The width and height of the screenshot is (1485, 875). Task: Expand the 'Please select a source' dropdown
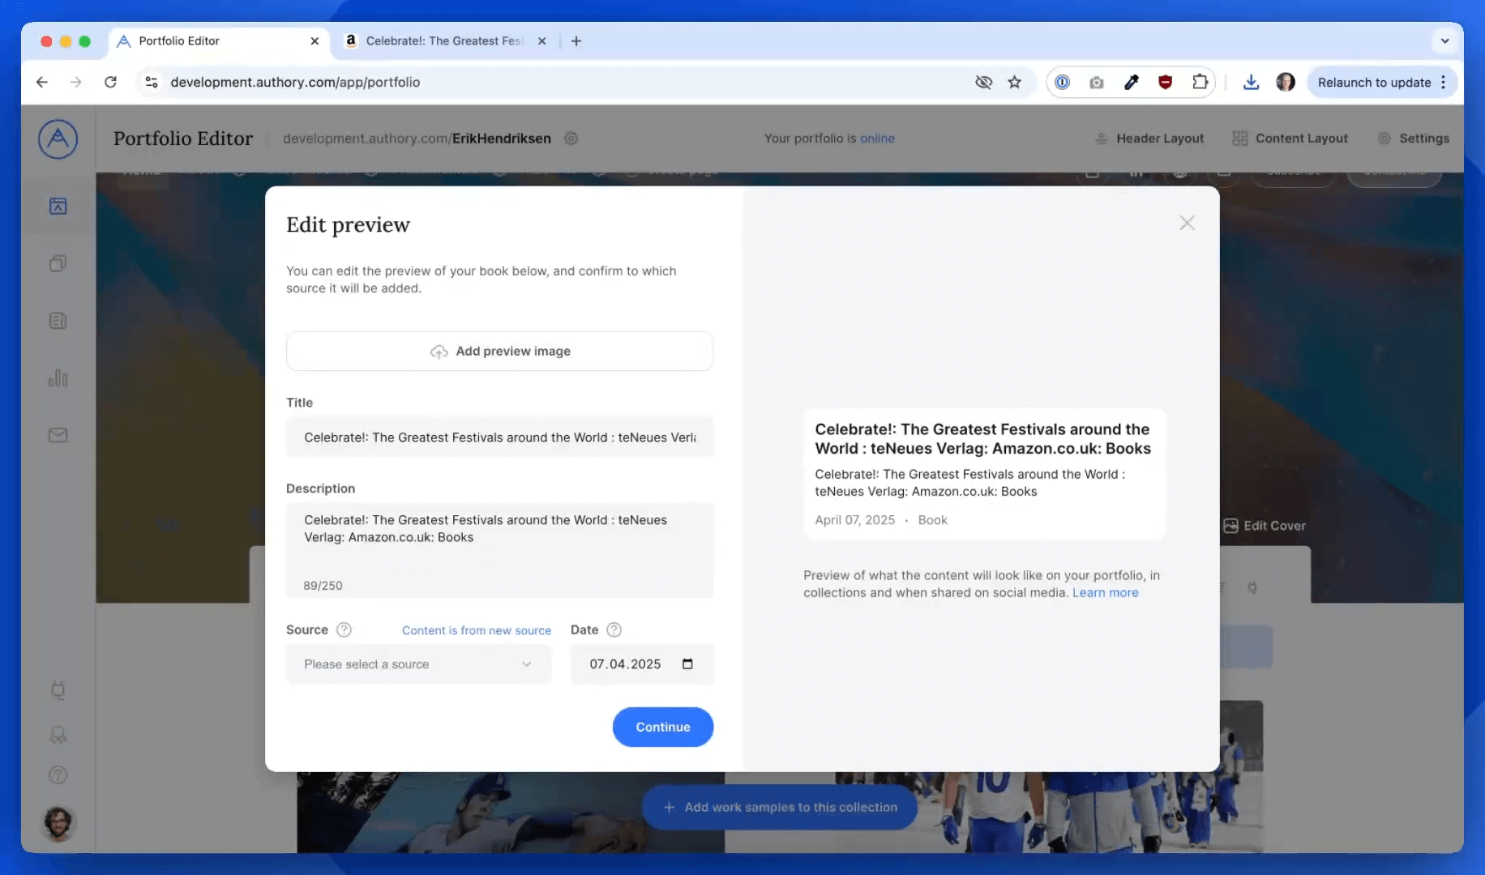pos(418,664)
